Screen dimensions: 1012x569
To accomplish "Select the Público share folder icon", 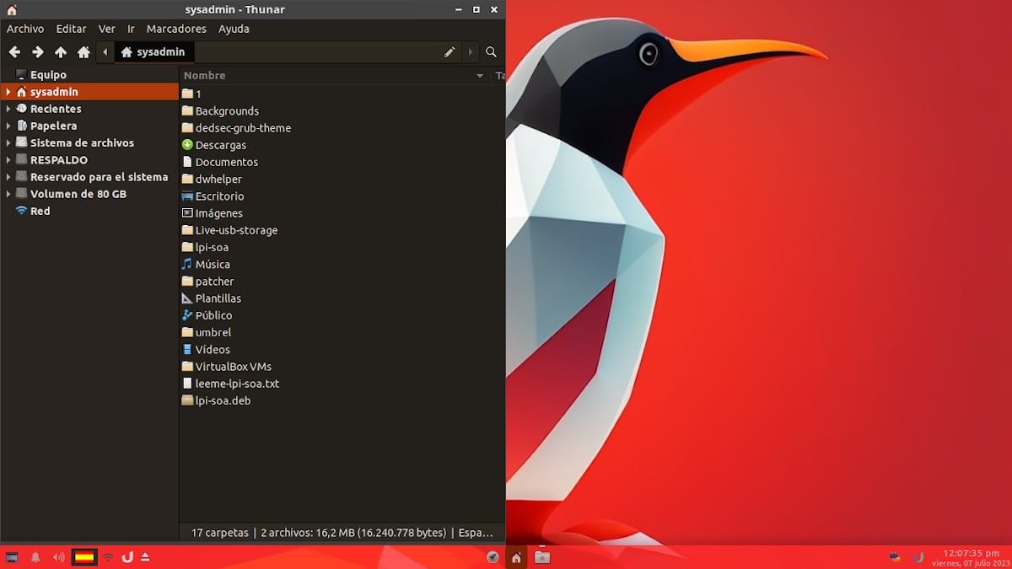I will pos(187,315).
